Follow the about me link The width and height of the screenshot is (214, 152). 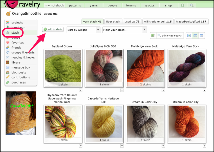click(51, 14)
